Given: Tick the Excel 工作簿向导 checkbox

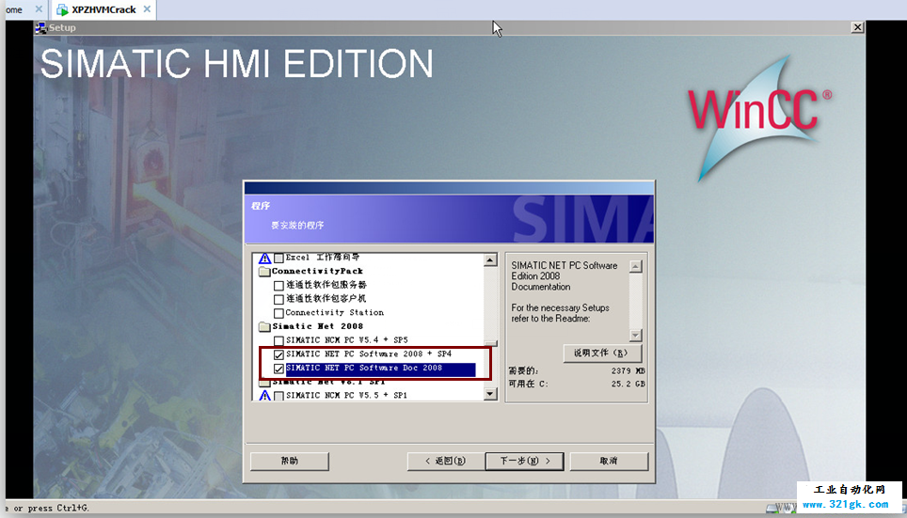Looking at the screenshot, I should point(278,258).
